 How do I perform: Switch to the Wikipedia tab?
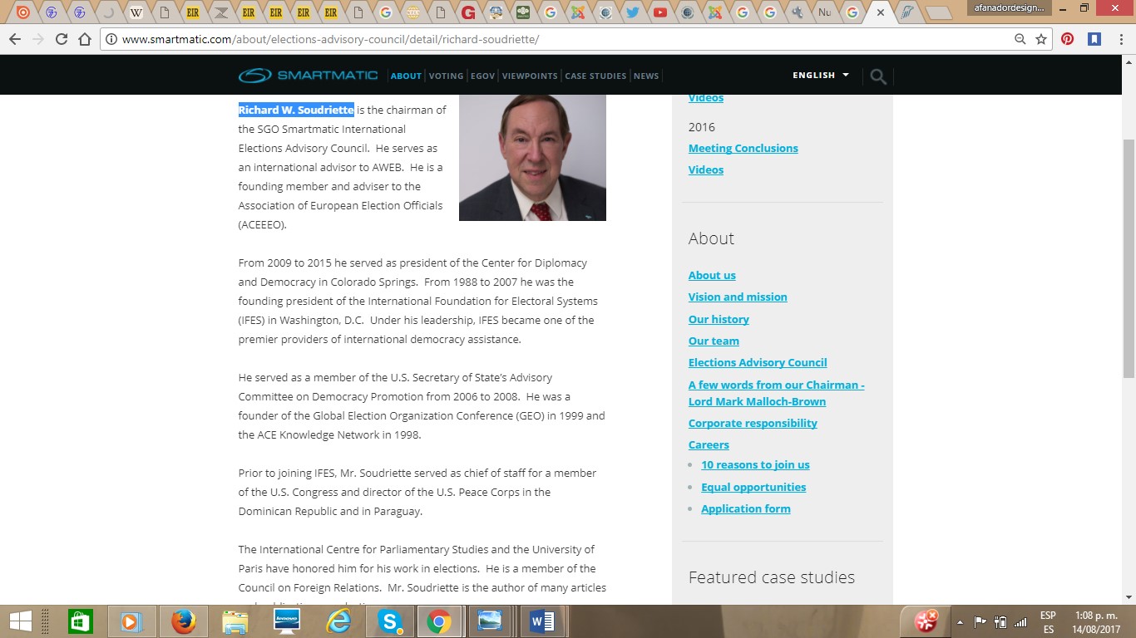[x=136, y=12]
